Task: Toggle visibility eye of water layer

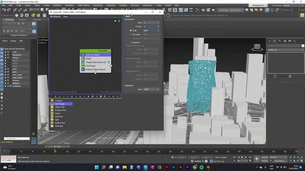Action: point(8,52)
